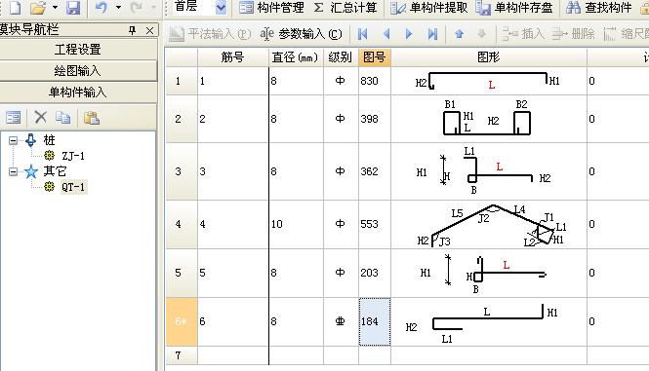Open the 首层 floor dropdown
The image size is (649, 371).
click(221, 7)
